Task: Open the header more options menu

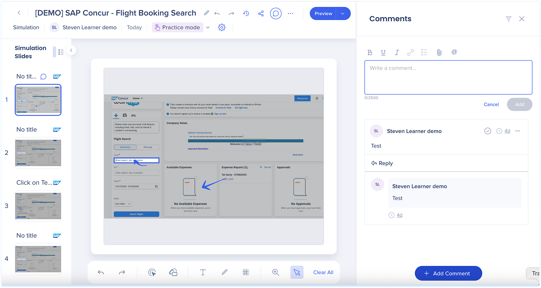Action: pyautogui.click(x=291, y=13)
